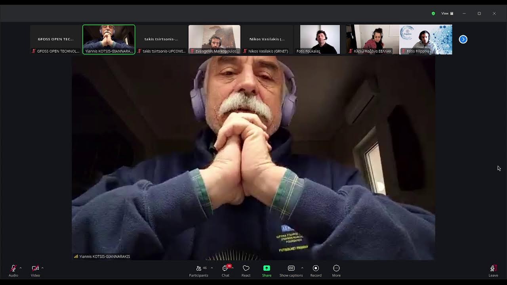Open the View layout menu
Screen dimensions: 507x285
(448, 13)
